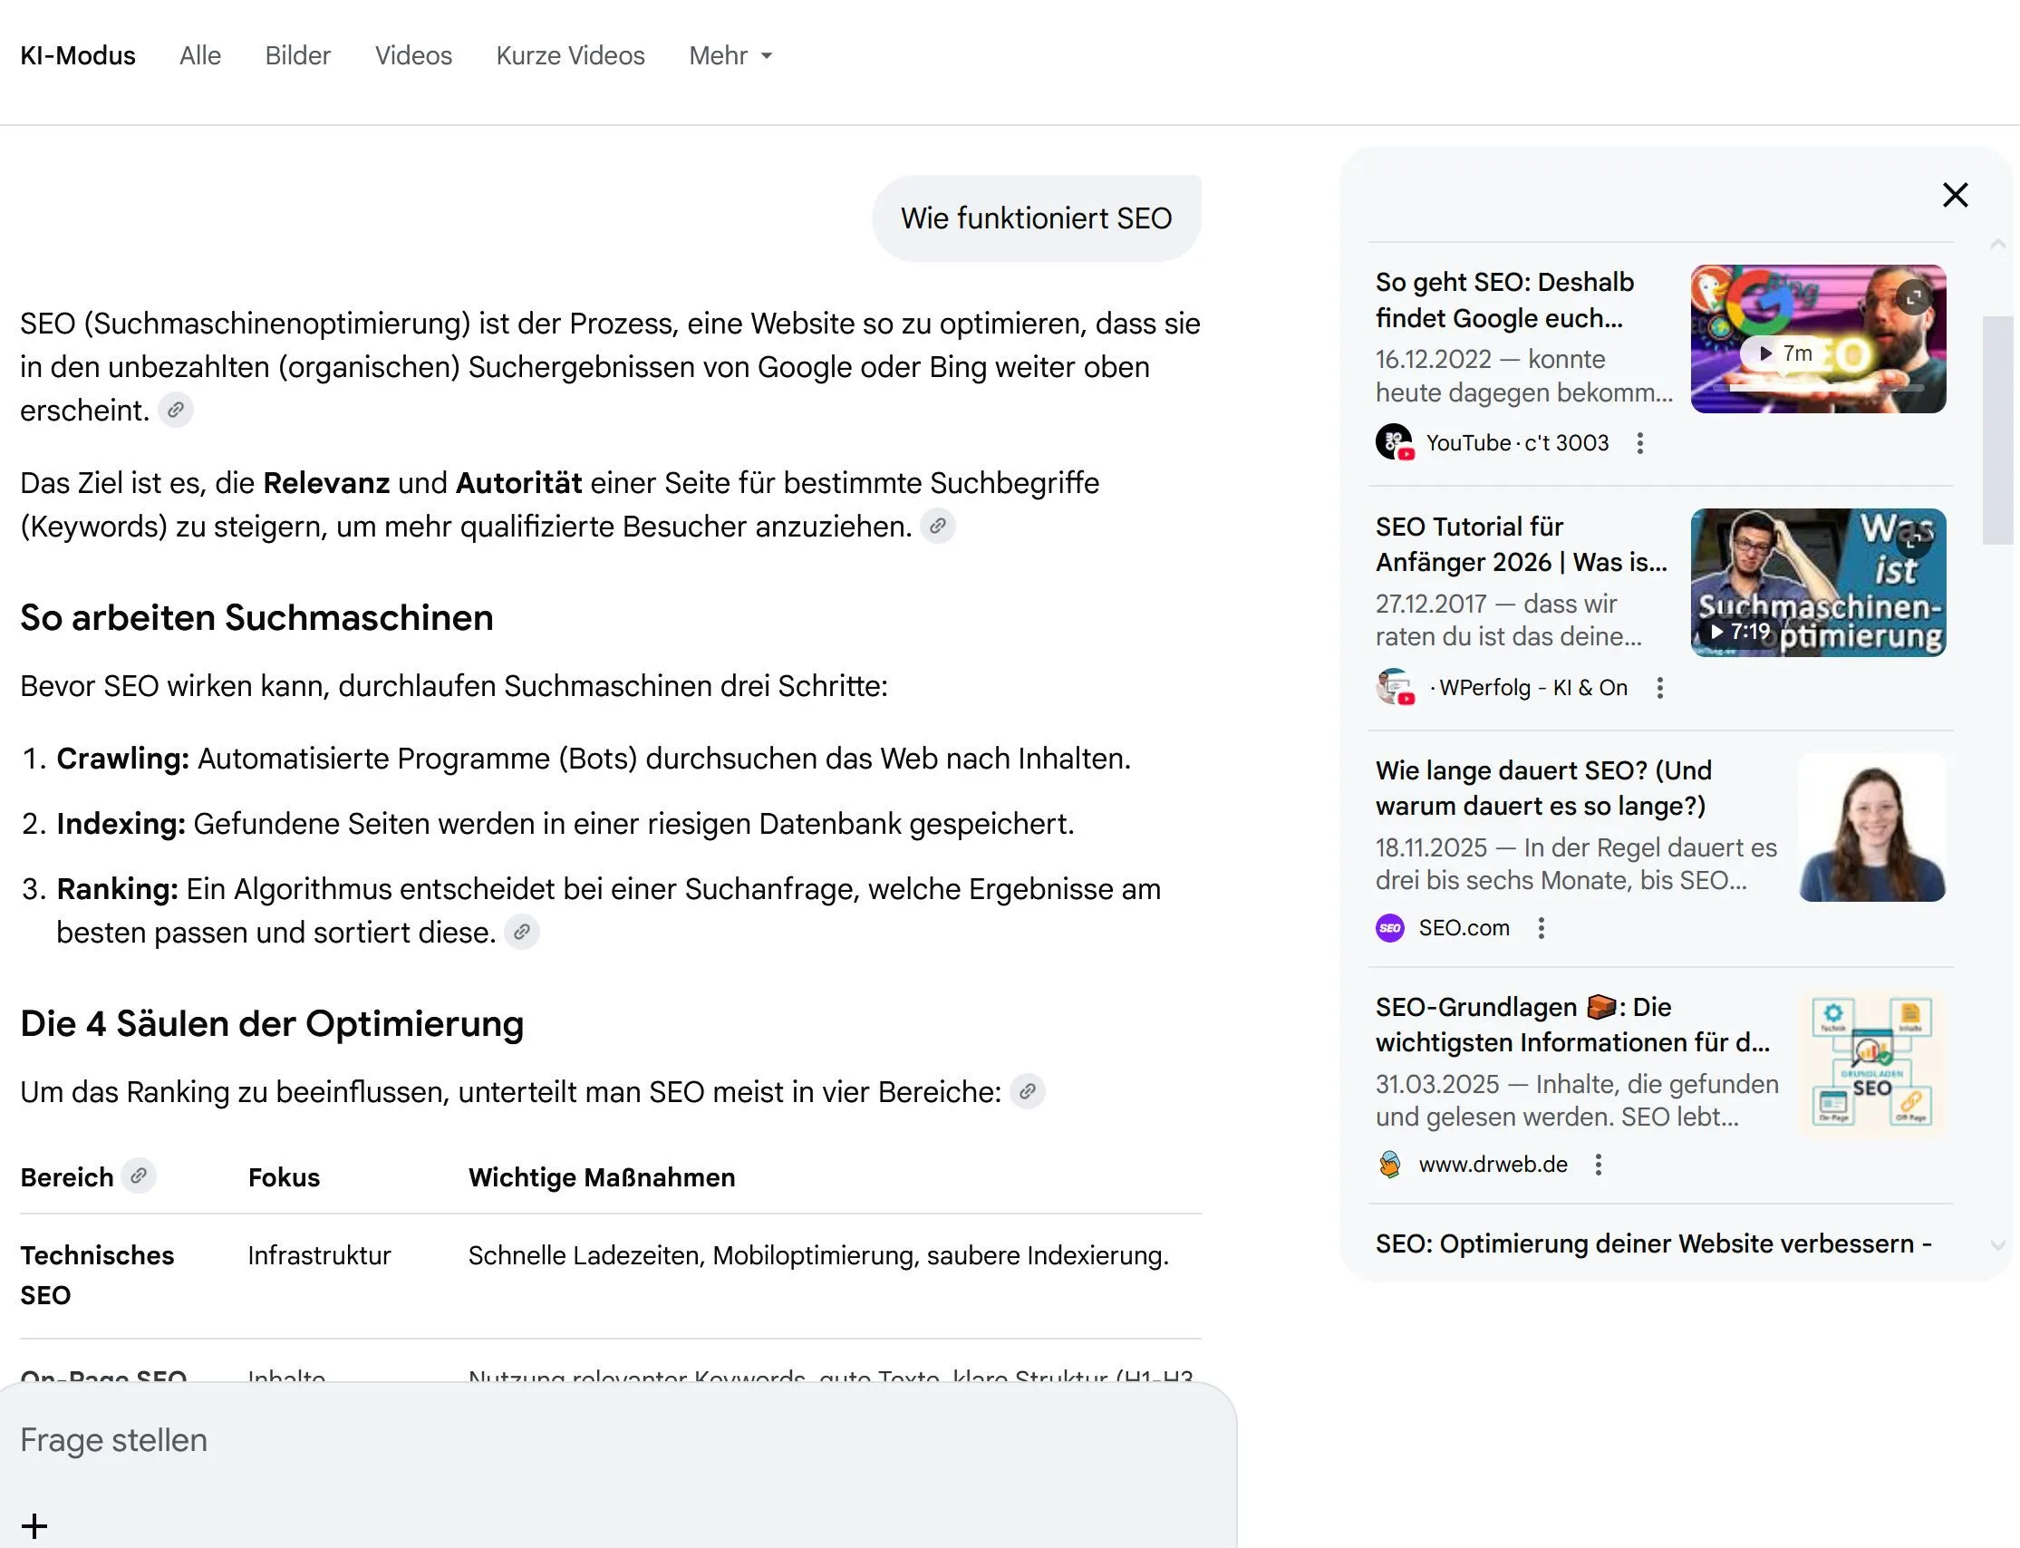Close the sources side panel
This screenshot has width=2020, height=1548.
[1955, 195]
